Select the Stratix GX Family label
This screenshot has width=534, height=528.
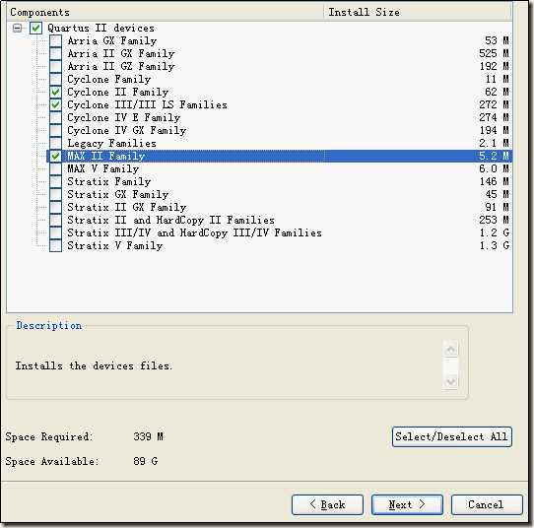[118, 195]
